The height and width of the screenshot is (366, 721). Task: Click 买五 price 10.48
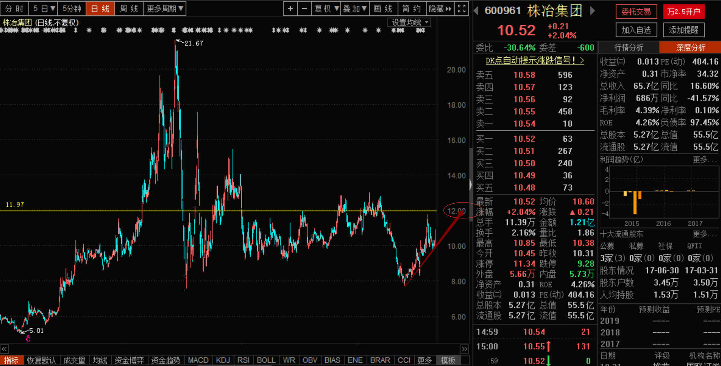(x=524, y=187)
